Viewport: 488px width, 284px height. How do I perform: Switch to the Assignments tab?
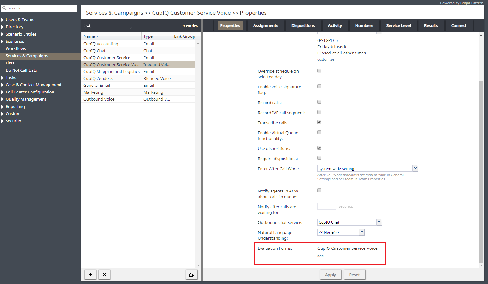(266, 25)
